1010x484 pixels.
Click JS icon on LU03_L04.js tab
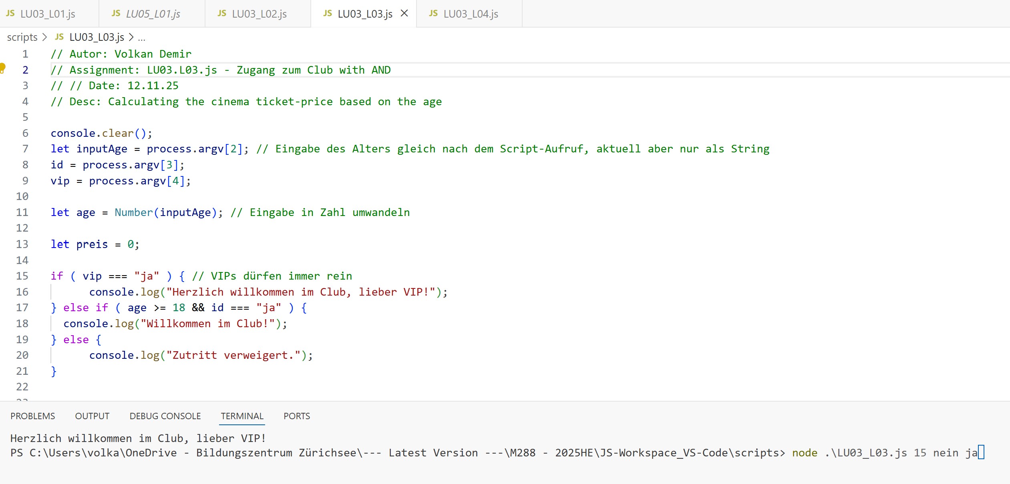[x=433, y=14]
